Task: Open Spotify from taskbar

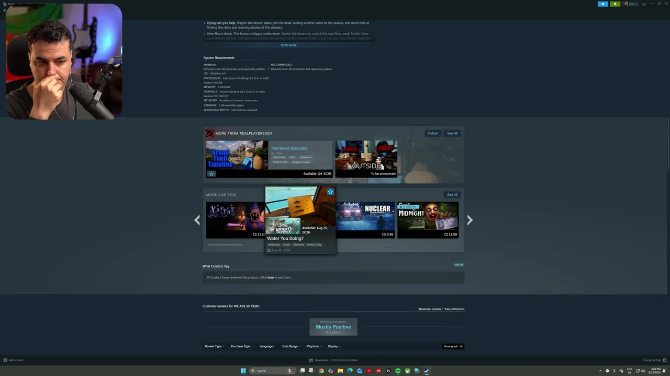Action: coord(398,371)
